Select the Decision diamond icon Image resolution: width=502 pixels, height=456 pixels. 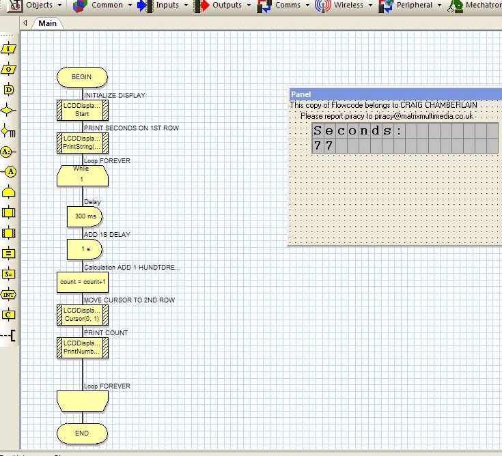coord(8,111)
